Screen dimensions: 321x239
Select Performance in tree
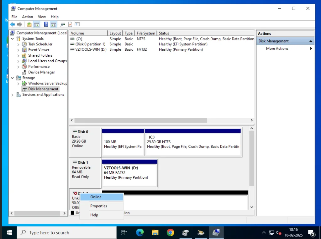tap(39, 67)
